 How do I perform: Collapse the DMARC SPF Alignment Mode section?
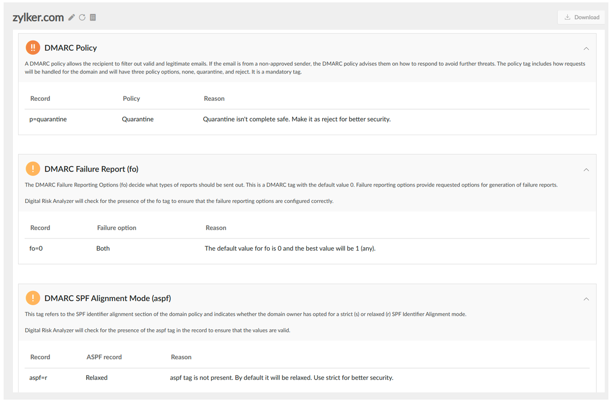[x=586, y=299]
